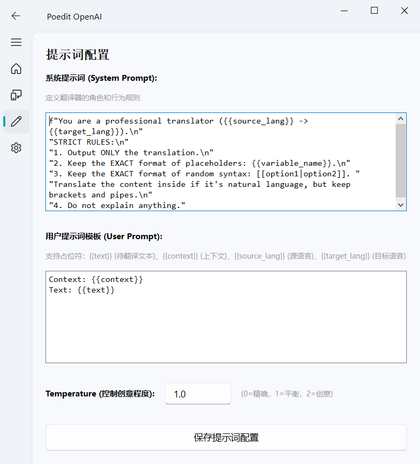The height and width of the screenshot is (464, 420).
Task: Click "Context: {{context}}" line in user prompt
Action: click(x=96, y=279)
